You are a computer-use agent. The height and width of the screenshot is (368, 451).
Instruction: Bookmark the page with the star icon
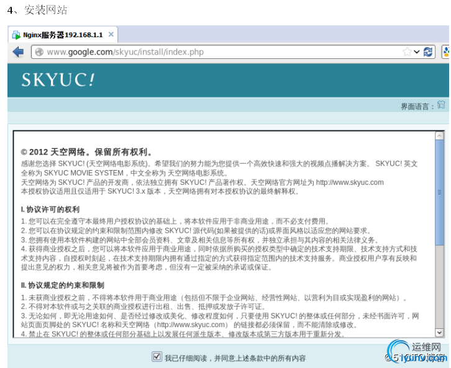[407, 52]
